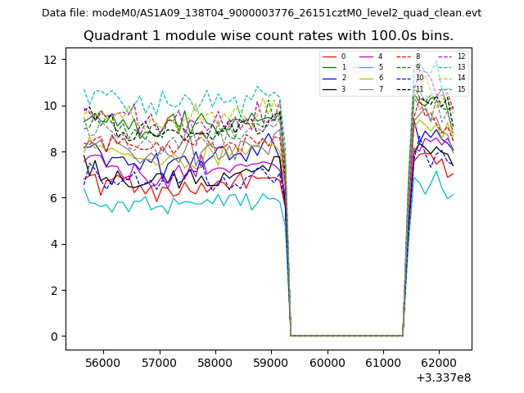Viewport: 524px width, 393px height.
Task: Click the x-axis offset text +3.337e8
Action: (444, 377)
